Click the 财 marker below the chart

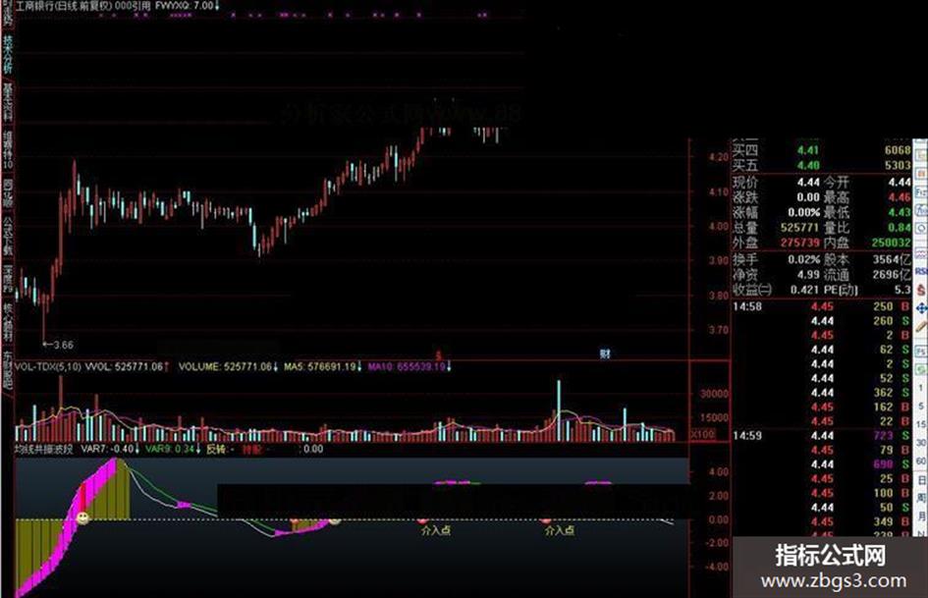[605, 353]
